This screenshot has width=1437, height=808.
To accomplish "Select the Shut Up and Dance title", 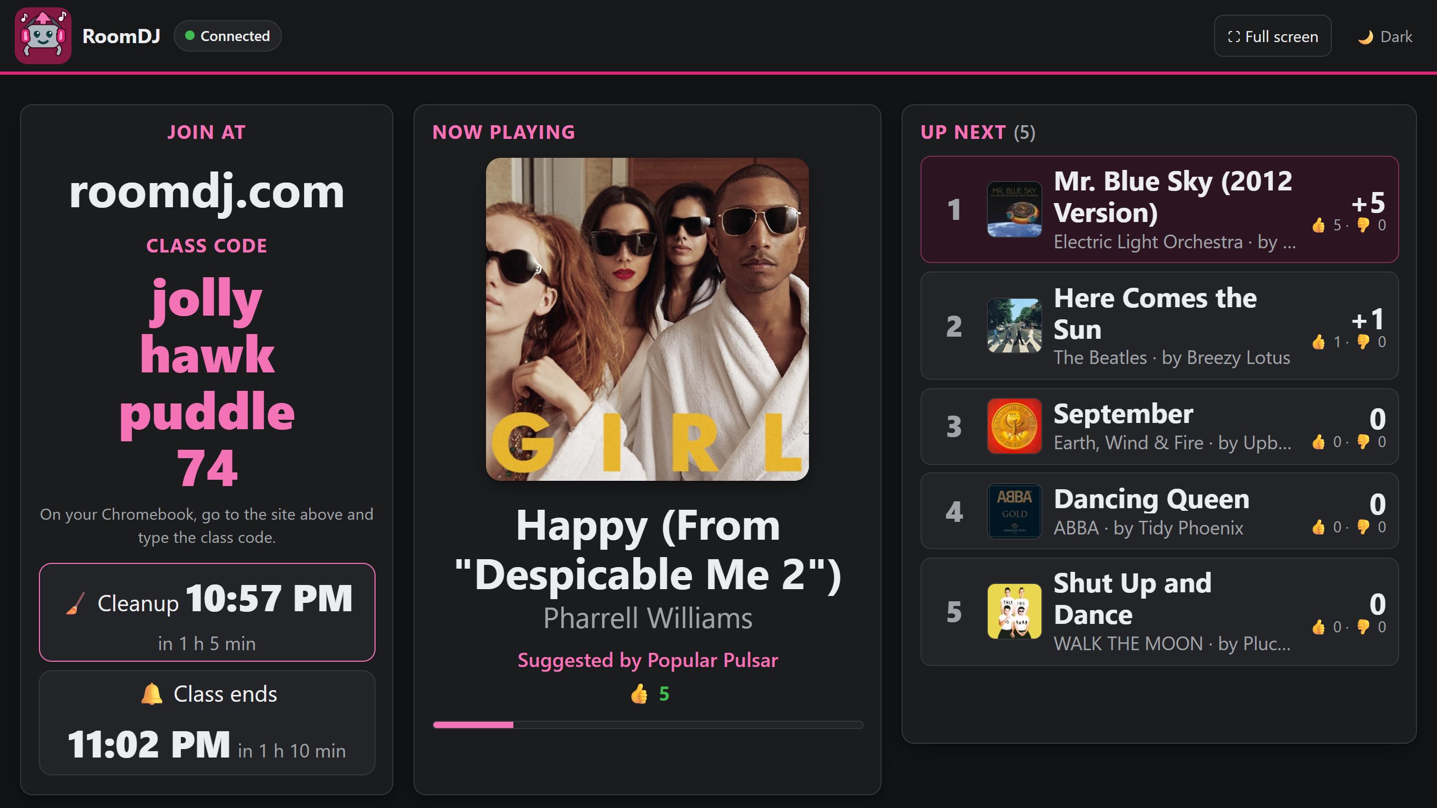I will click(1132, 599).
